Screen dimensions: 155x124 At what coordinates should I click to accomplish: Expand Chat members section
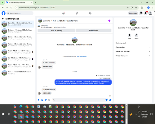coord(133,47)
